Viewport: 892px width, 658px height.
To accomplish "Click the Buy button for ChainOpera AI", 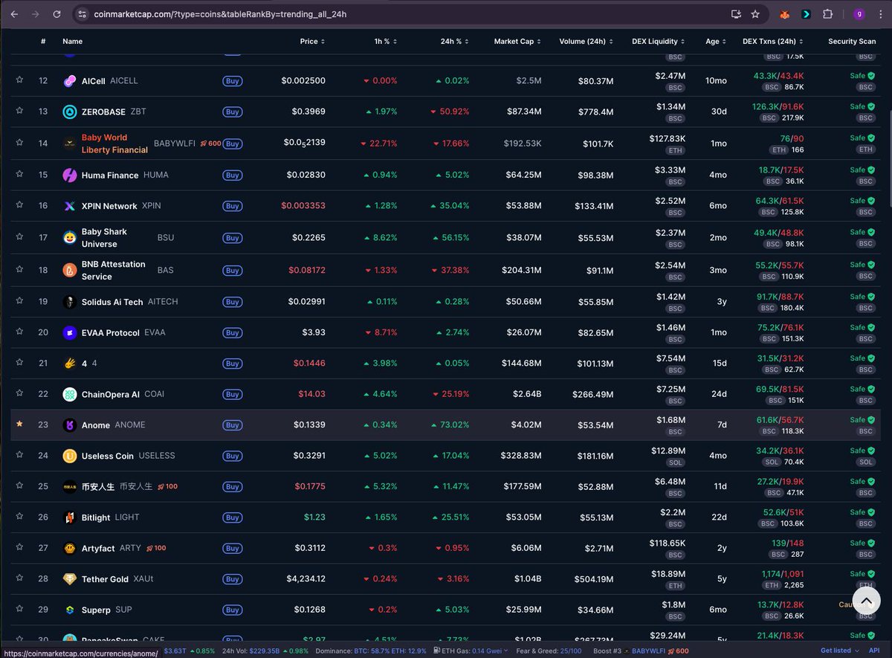I will (x=232, y=395).
